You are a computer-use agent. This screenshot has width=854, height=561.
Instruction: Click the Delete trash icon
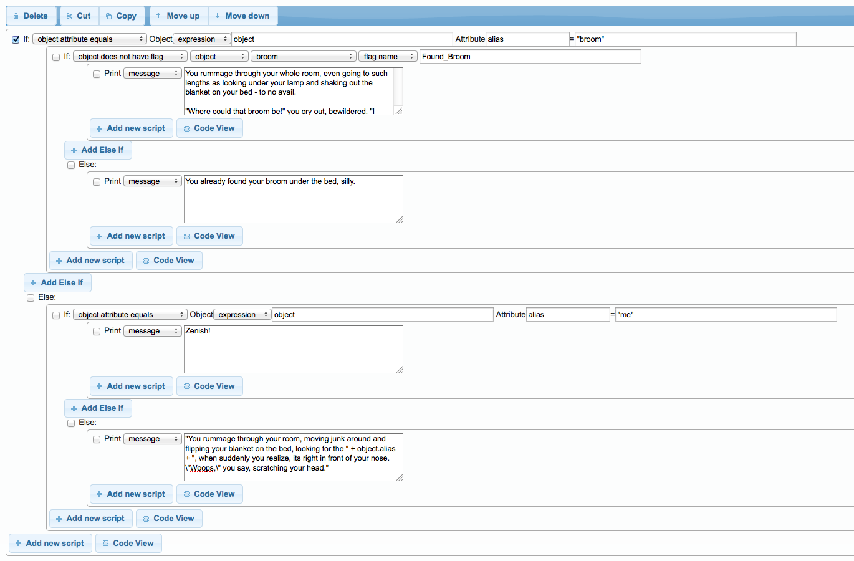click(15, 16)
